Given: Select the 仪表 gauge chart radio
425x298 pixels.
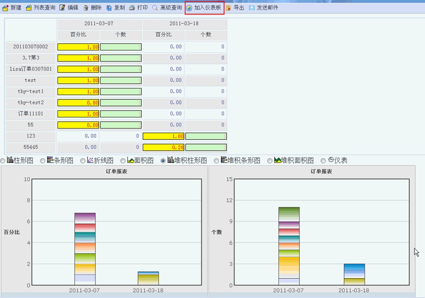Looking at the screenshot, I should 323,160.
